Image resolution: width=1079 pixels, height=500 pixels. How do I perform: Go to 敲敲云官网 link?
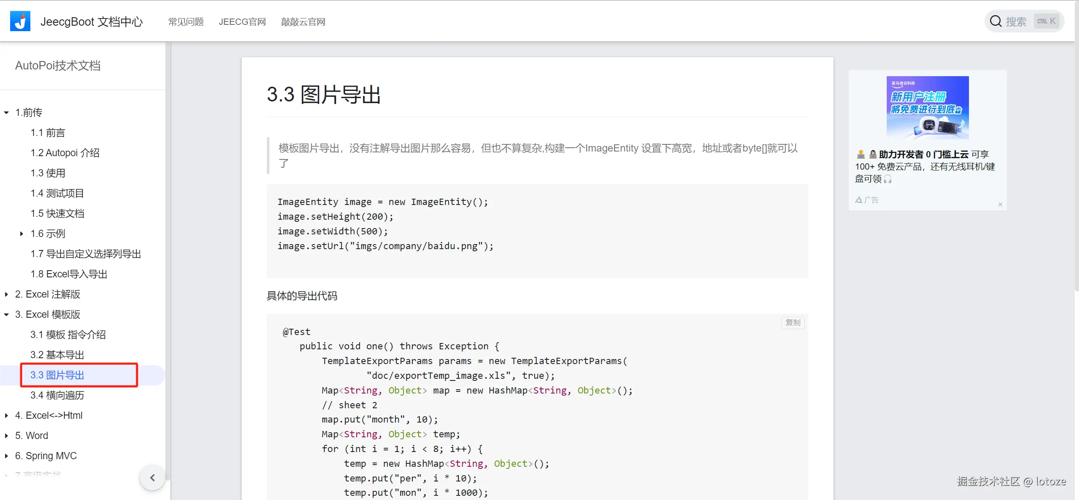[x=303, y=21]
